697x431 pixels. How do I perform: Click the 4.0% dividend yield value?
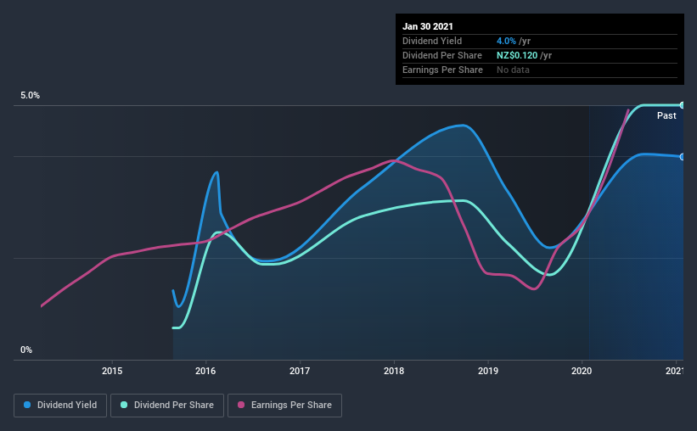point(506,41)
